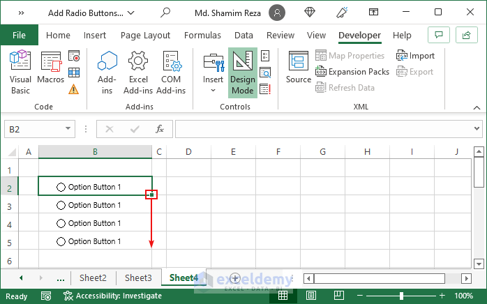487x304 pixels.
Task: Toggle Use Relative References icon
Action: pos(74,73)
